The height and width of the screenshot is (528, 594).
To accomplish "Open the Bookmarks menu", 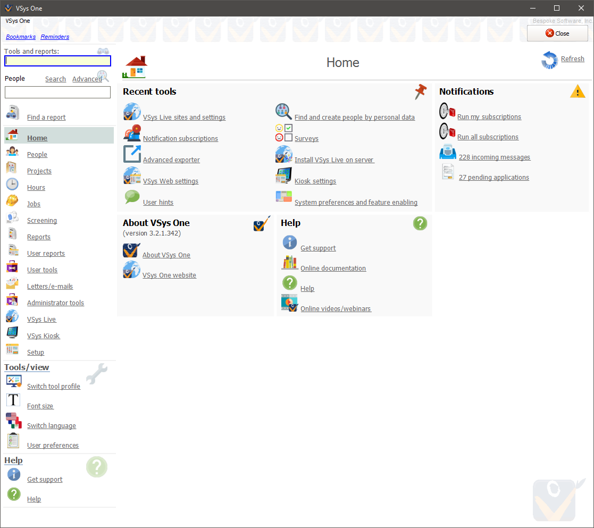I will point(20,37).
